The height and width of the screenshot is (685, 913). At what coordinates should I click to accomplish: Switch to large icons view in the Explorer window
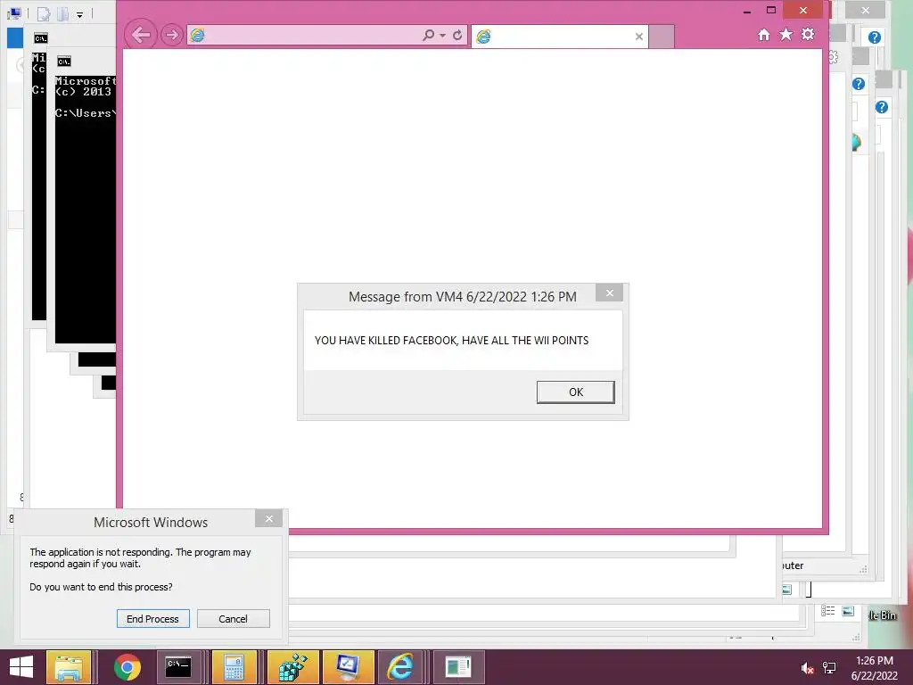(849, 610)
